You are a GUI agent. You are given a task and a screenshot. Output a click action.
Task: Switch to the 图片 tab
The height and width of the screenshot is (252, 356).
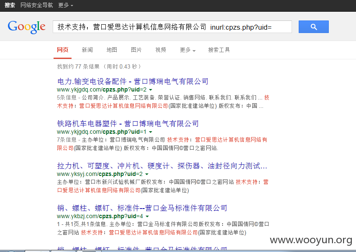[136, 50]
